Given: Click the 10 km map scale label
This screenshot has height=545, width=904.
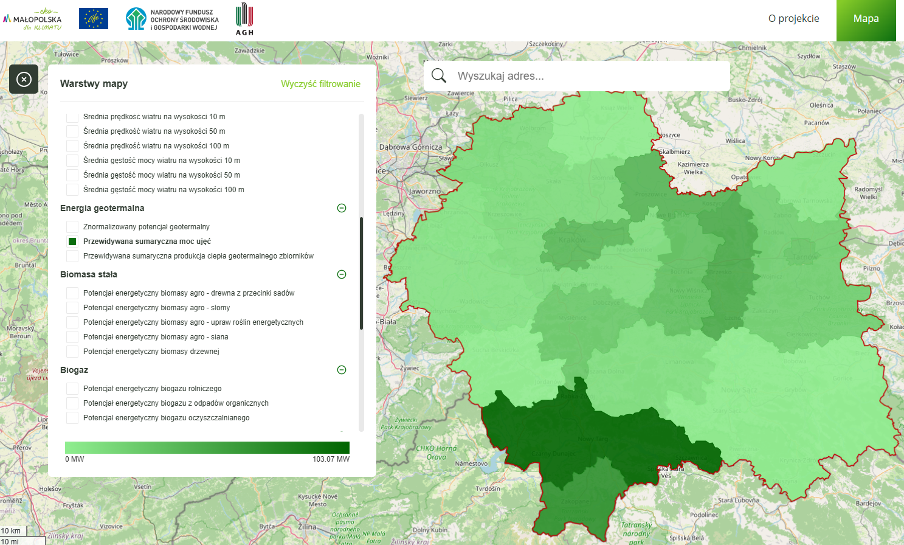Looking at the screenshot, I should 11,531.
